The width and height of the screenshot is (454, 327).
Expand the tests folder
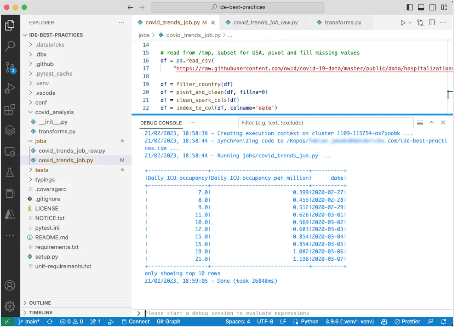tap(41, 170)
